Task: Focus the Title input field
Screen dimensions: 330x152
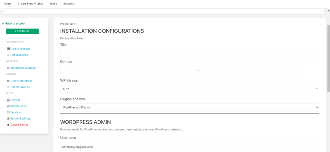Action: (189, 53)
